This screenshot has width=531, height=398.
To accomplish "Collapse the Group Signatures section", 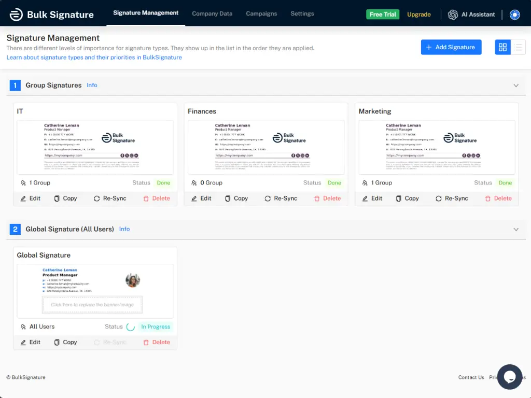I will [515, 86].
